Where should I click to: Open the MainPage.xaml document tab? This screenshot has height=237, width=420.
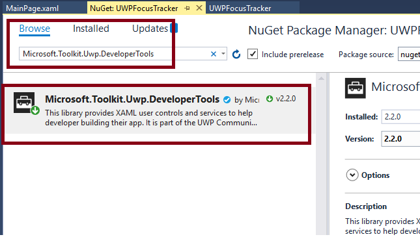point(32,8)
